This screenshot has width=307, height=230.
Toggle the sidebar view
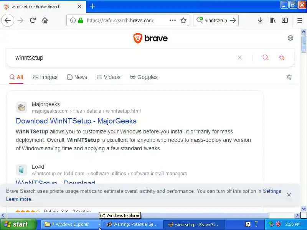point(284,20)
